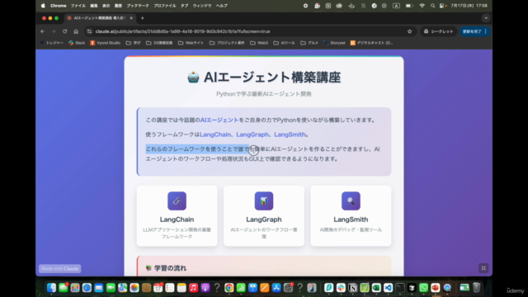The height and width of the screenshot is (297, 528).
Task: Expand the AIツール bookmark folder
Action: click(x=284, y=43)
